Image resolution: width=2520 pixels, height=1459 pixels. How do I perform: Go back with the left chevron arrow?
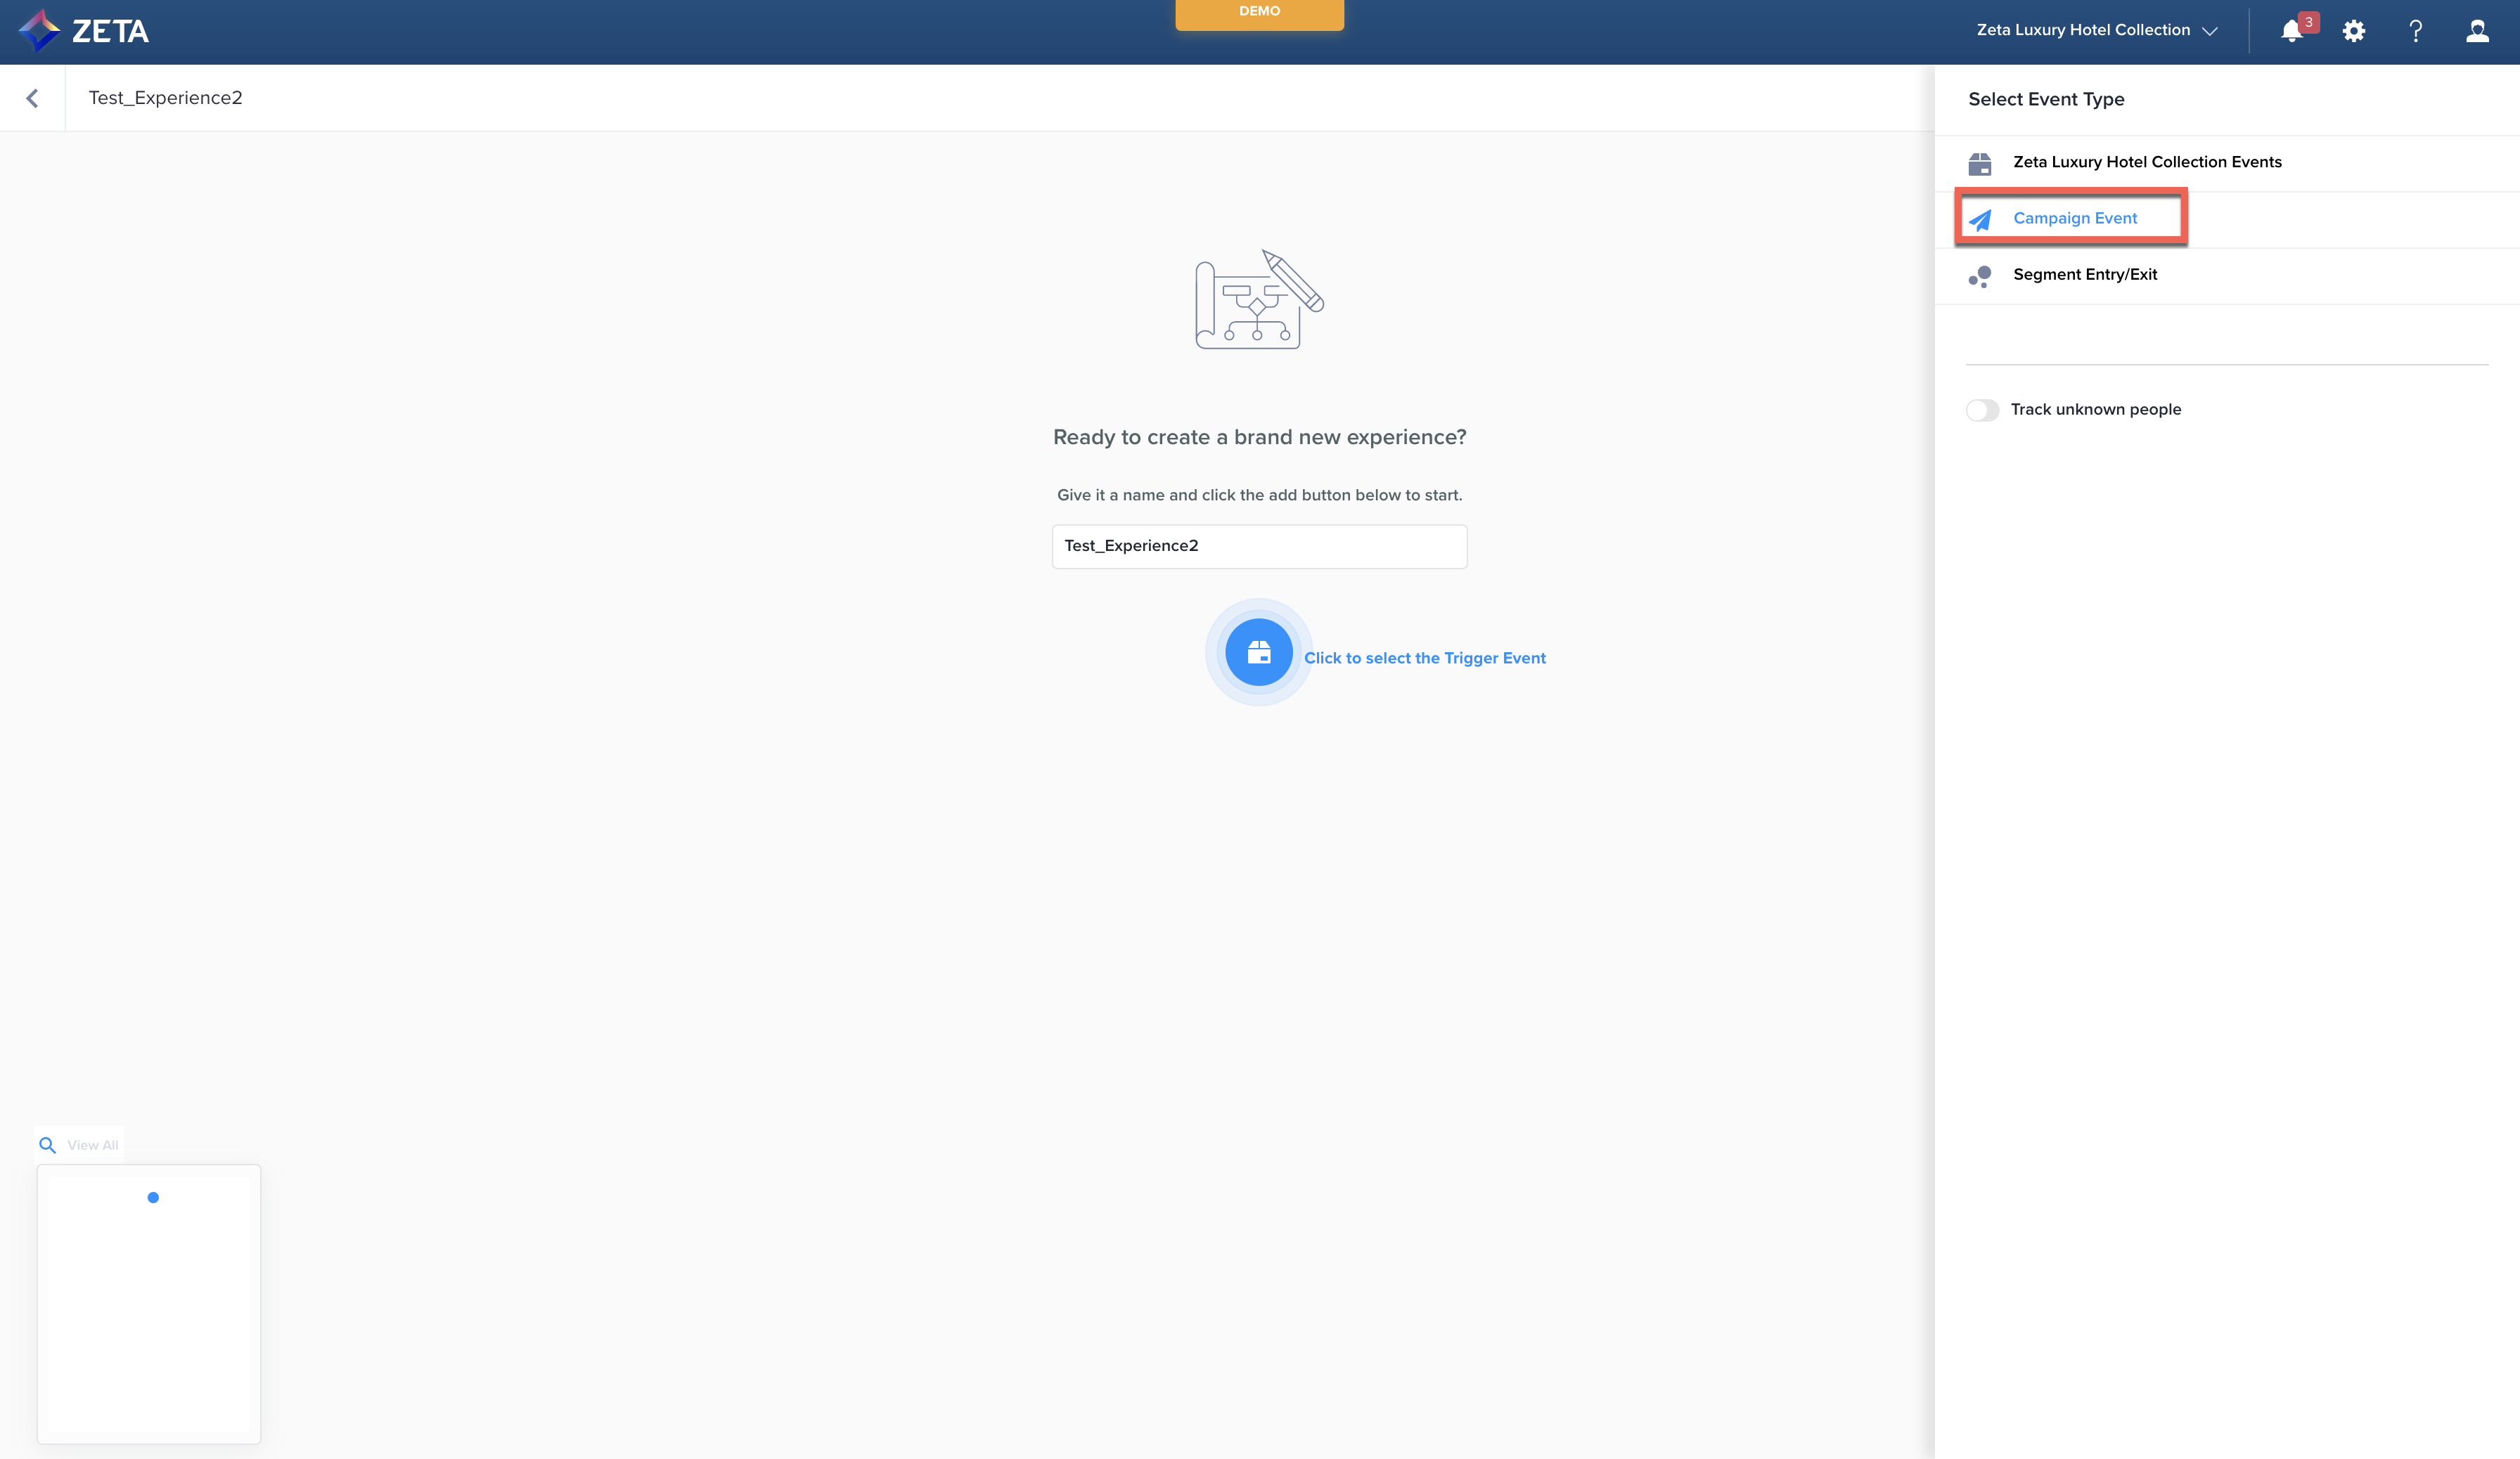(x=32, y=98)
